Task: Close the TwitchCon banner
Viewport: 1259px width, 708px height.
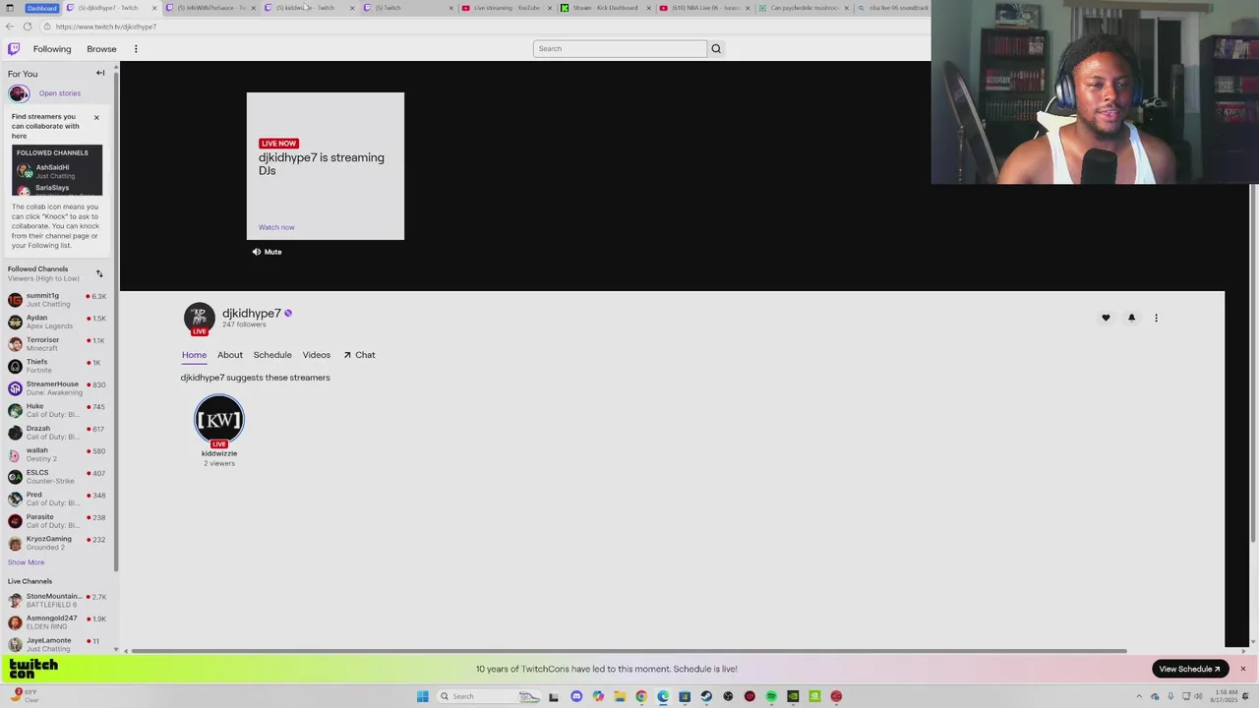Action: (x=1242, y=669)
